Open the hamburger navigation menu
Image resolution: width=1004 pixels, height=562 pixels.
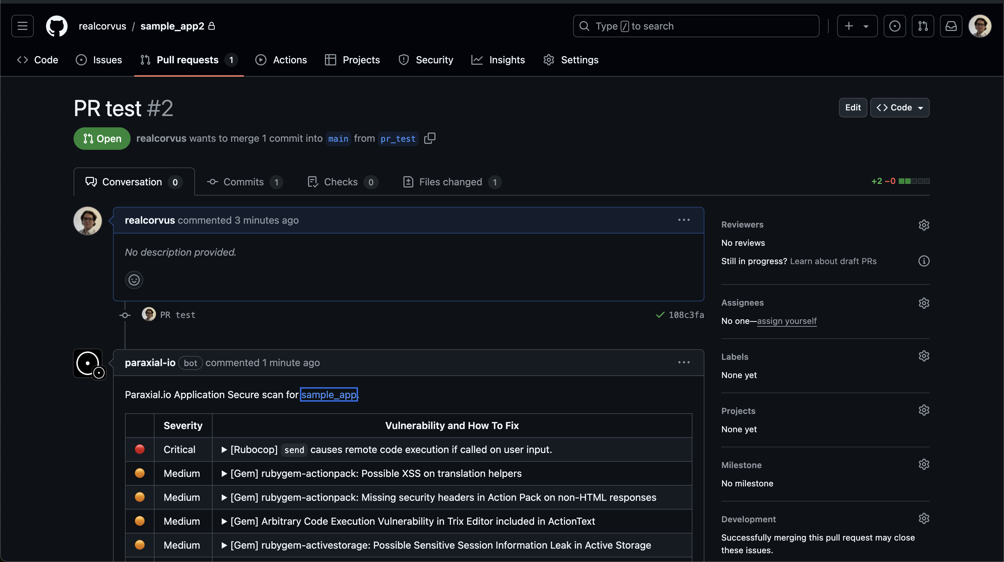pos(22,26)
